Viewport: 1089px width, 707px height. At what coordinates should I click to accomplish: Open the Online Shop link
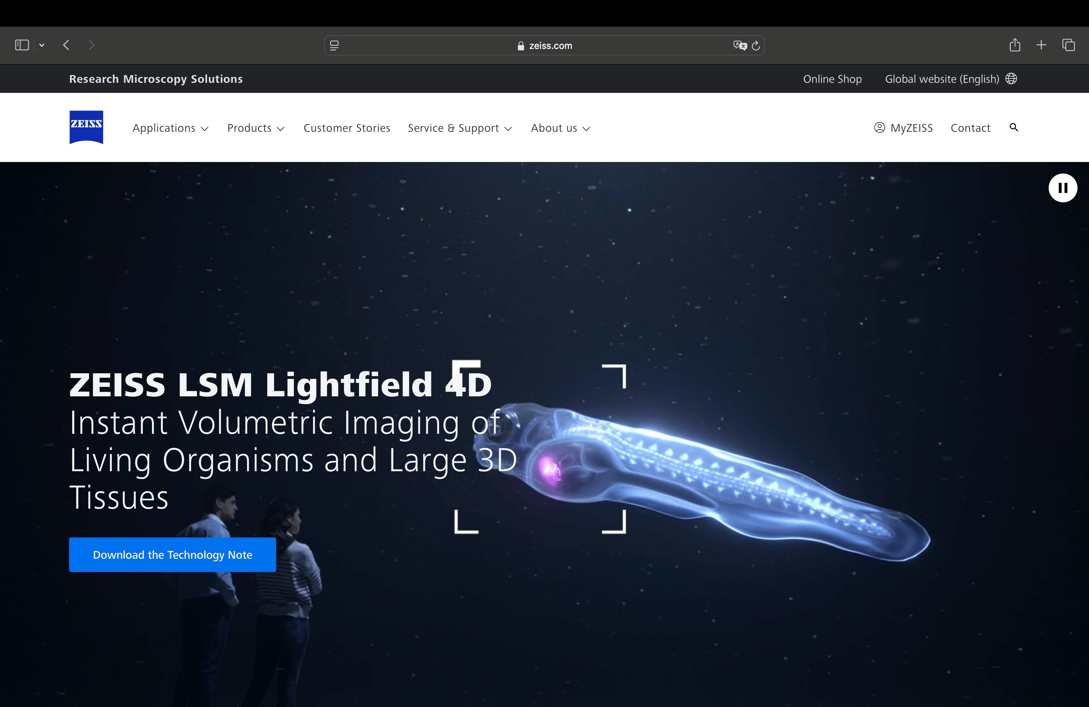click(x=832, y=79)
